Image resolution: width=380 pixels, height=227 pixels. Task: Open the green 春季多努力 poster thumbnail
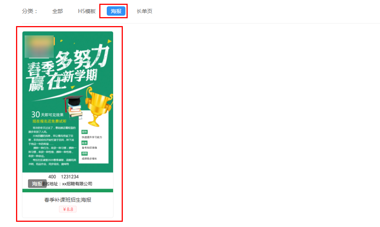point(68,112)
